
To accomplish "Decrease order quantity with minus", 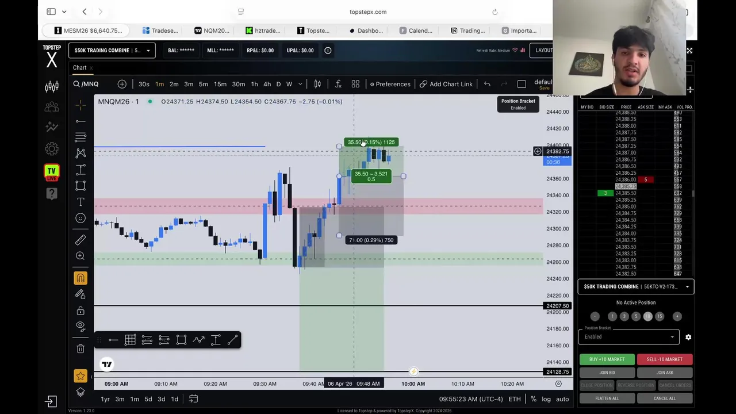I will click(x=595, y=316).
